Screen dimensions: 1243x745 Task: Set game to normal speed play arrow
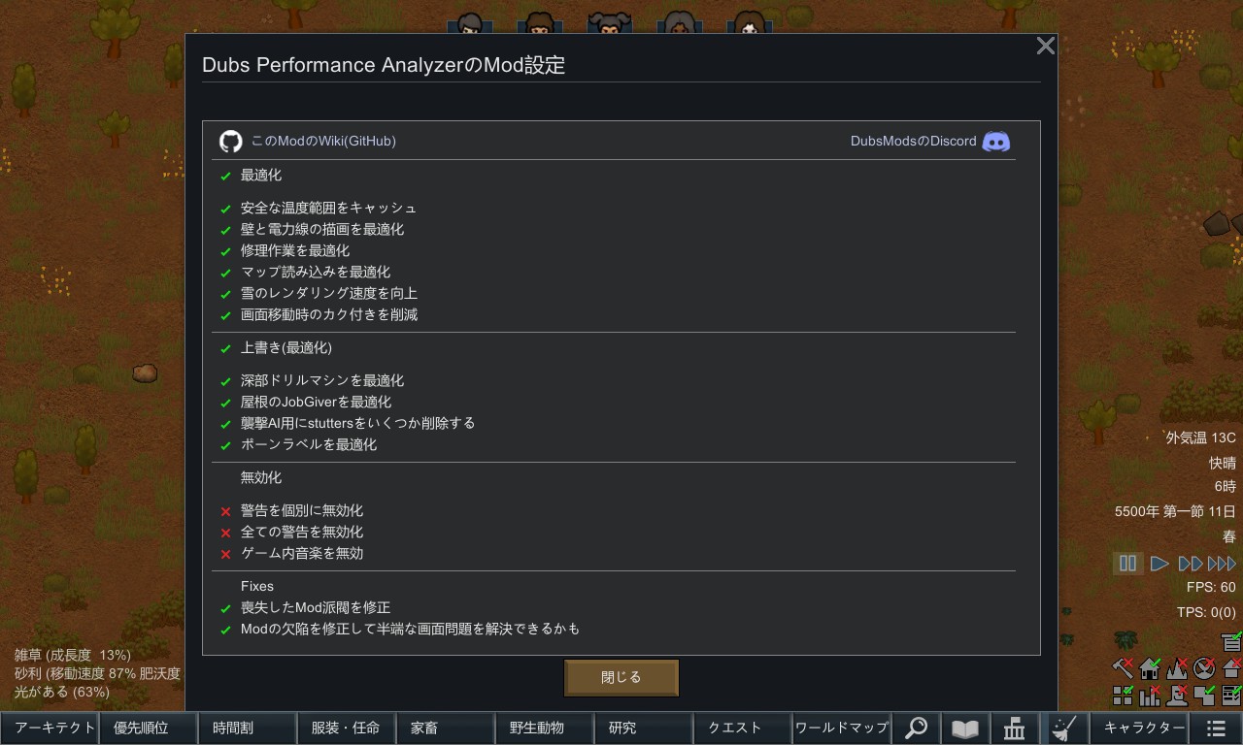tap(1159, 563)
